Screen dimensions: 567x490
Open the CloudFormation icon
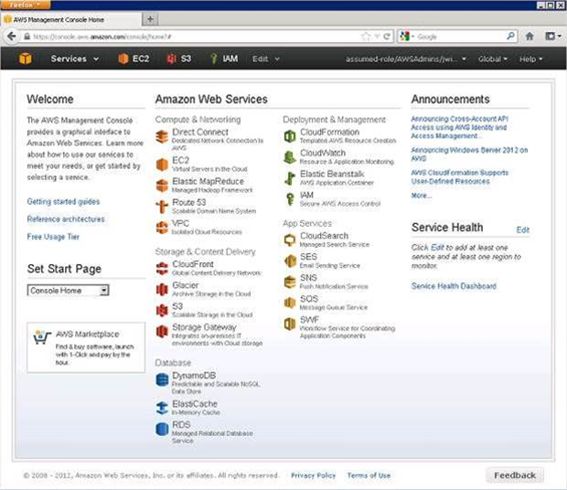290,136
